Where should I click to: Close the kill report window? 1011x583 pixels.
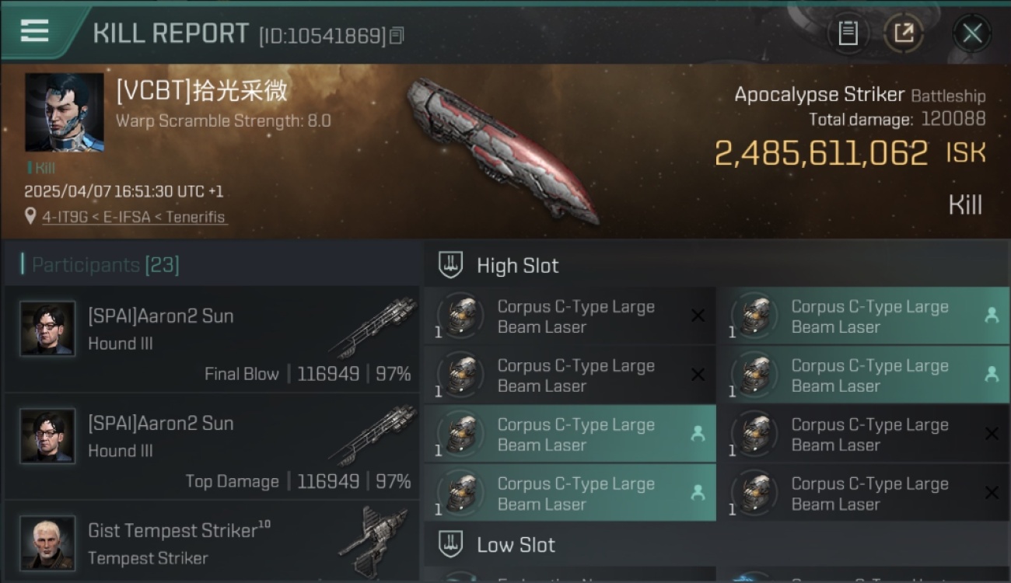click(x=971, y=33)
